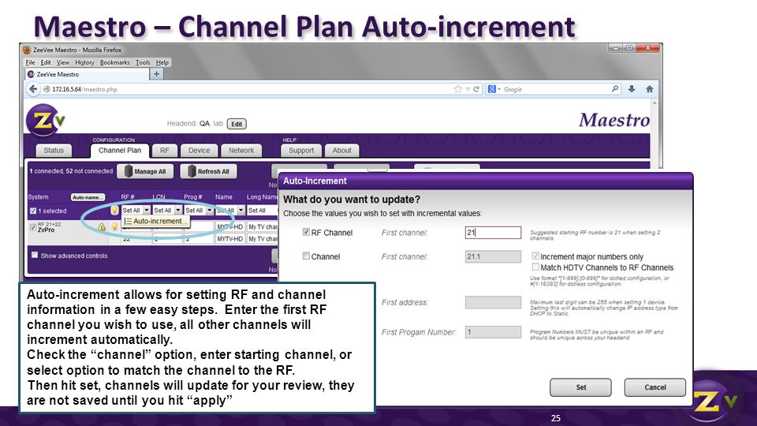Select the ZeeVee Maestro browser tab
The width and height of the screenshot is (757, 426).
click(x=87, y=74)
